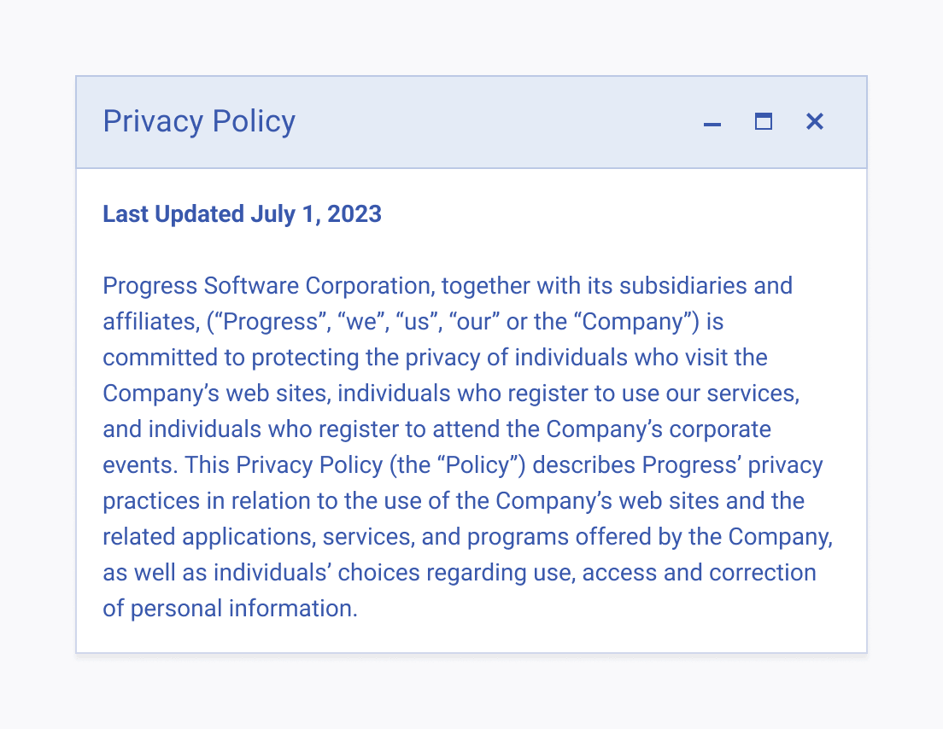Click the line starting committed to protecting

[435, 358]
